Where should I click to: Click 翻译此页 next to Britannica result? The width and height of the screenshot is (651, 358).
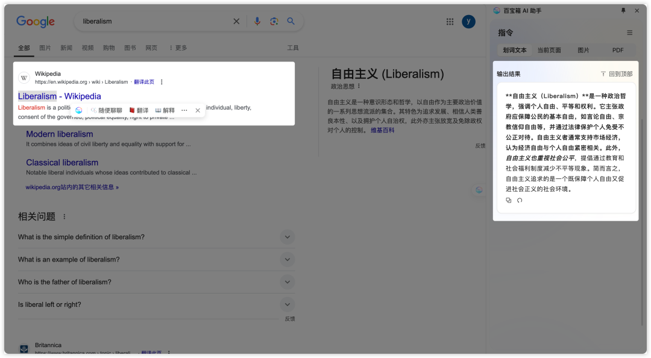[151, 353]
